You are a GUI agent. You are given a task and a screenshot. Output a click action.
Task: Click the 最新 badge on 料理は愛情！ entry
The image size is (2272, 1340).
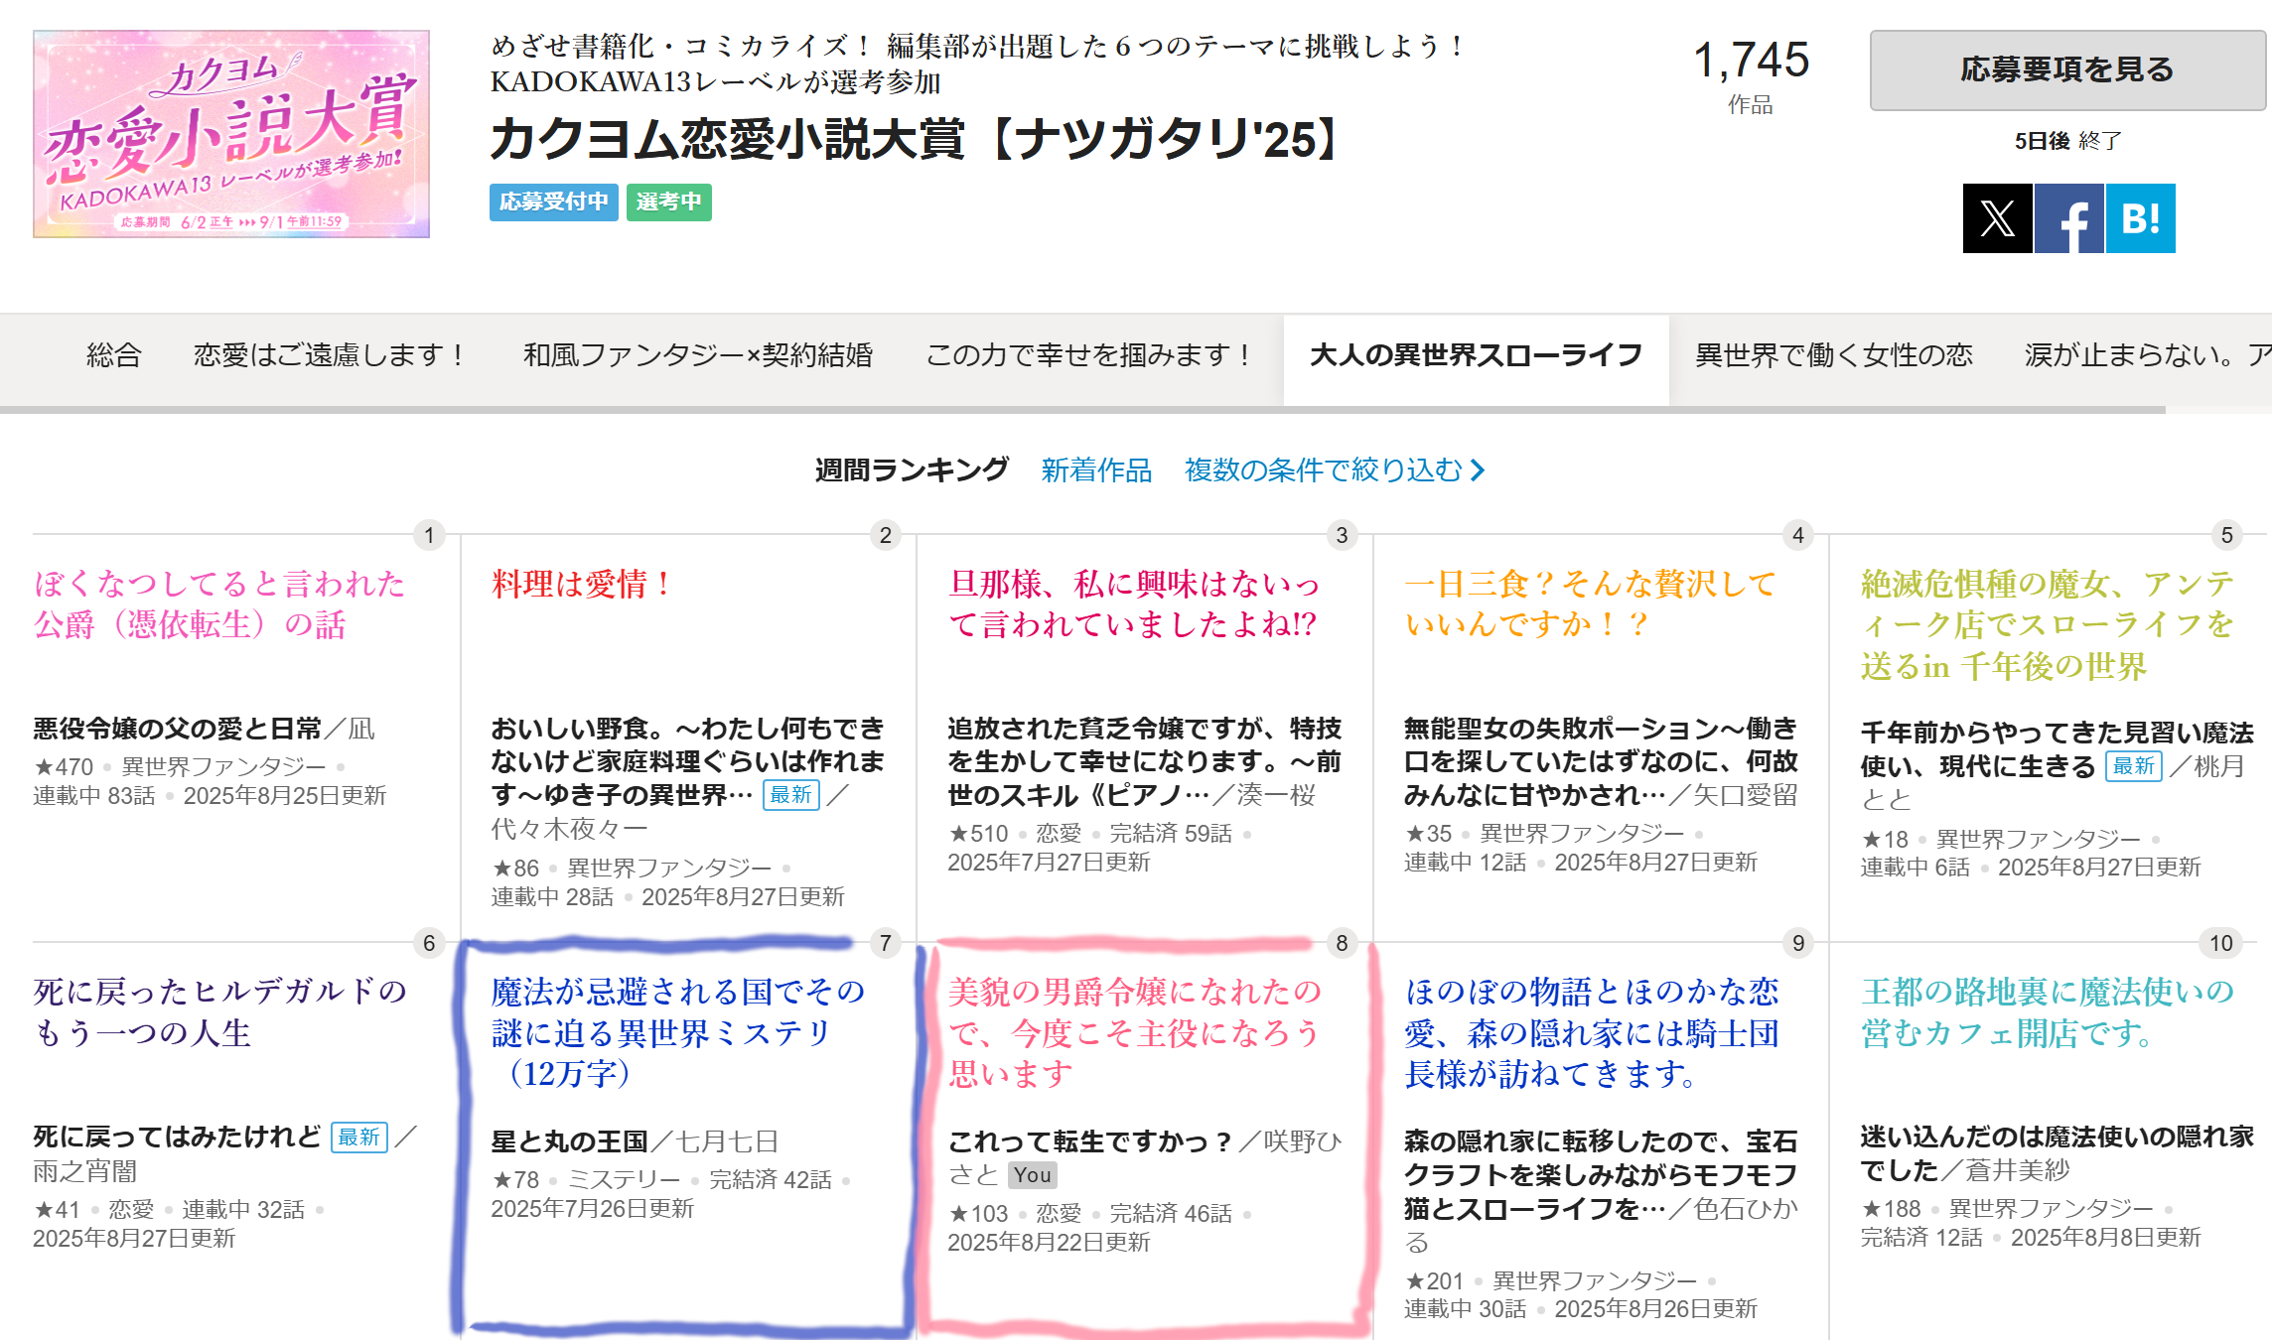point(790,795)
